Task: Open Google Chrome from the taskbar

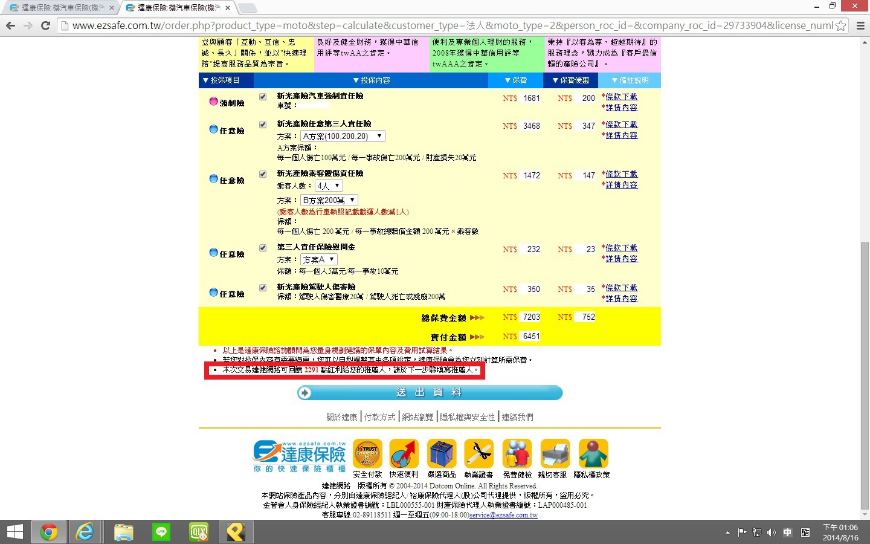Action: (x=49, y=532)
